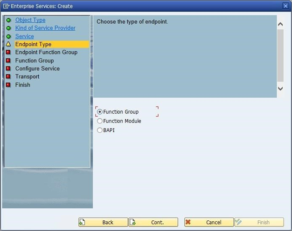
Task: Click the dialog icon in title bar
Action: coord(6,7)
